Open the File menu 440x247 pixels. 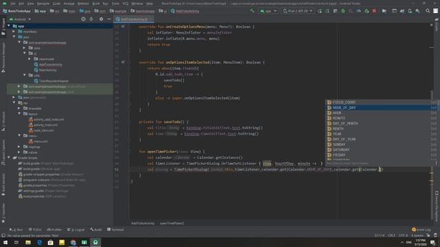click(13, 3)
